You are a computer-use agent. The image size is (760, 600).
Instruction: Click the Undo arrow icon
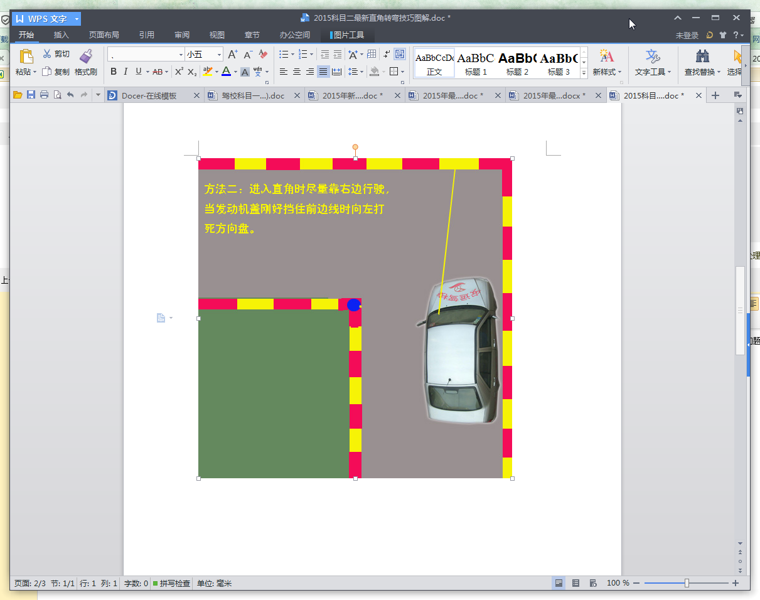pyautogui.click(x=70, y=95)
